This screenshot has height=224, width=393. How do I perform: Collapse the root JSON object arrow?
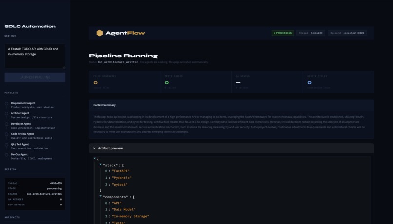tap(95, 158)
